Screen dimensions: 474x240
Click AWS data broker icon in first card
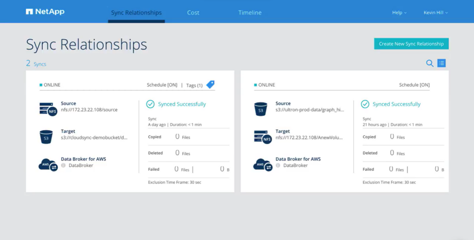pyautogui.click(x=48, y=165)
